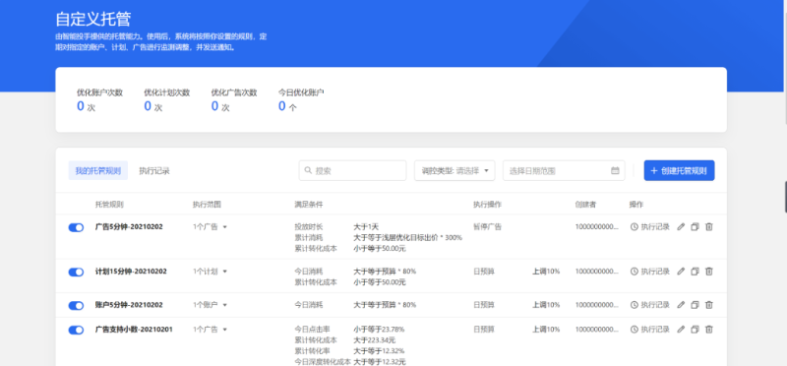Switch to 我的托管规则 tab
The height and width of the screenshot is (366, 787).
[97, 170]
